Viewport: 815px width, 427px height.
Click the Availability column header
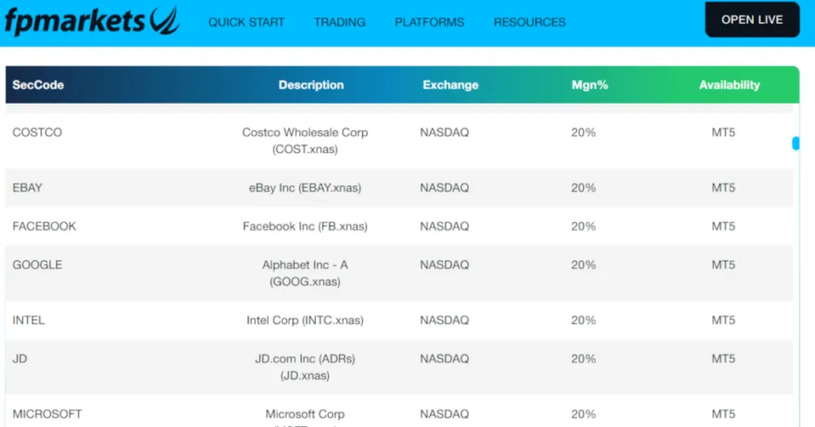[x=729, y=85]
